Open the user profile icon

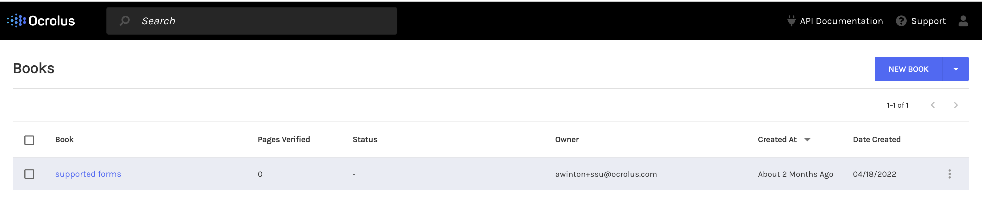[963, 21]
